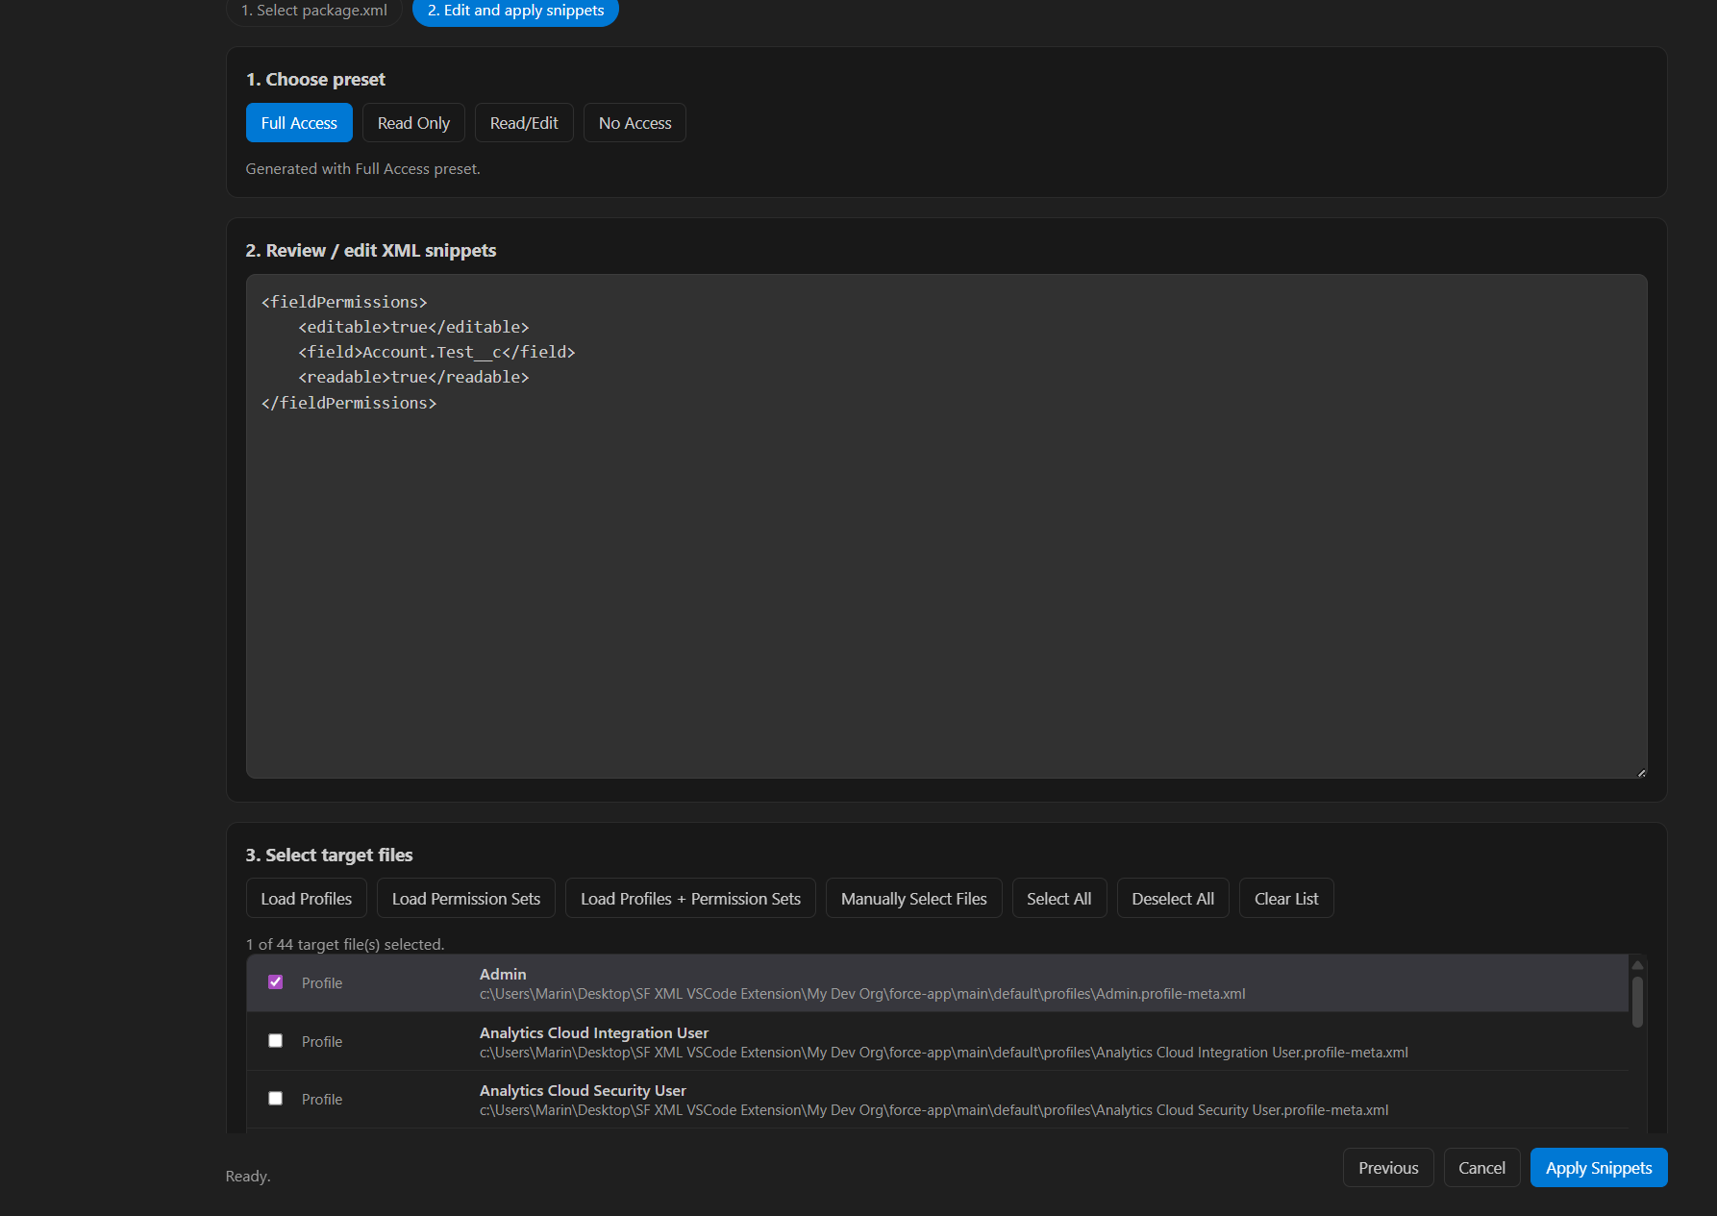The height and width of the screenshot is (1216, 1717).
Task: Click the 'Generated with Full Access preset.' note
Action: (x=362, y=168)
